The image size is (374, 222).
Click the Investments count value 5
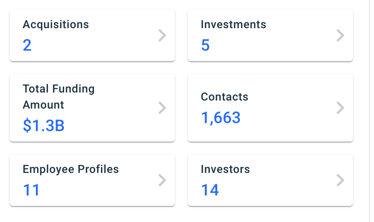(206, 45)
